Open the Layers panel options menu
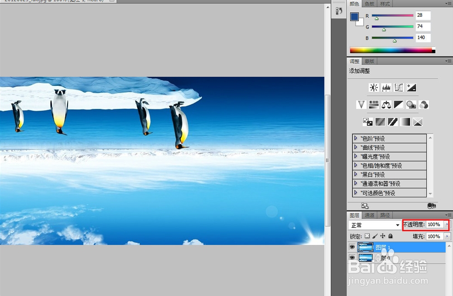 click(448, 215)
